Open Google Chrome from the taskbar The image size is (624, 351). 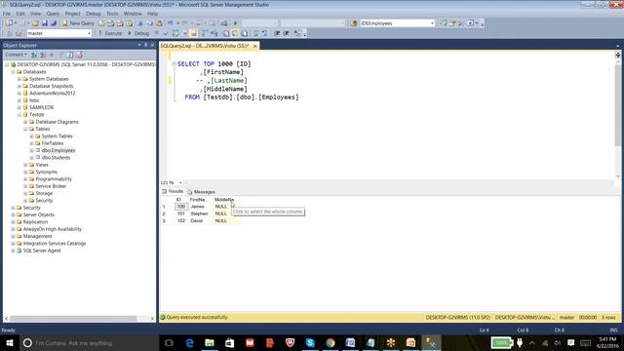pyautogui.click(x=331, y=342)
